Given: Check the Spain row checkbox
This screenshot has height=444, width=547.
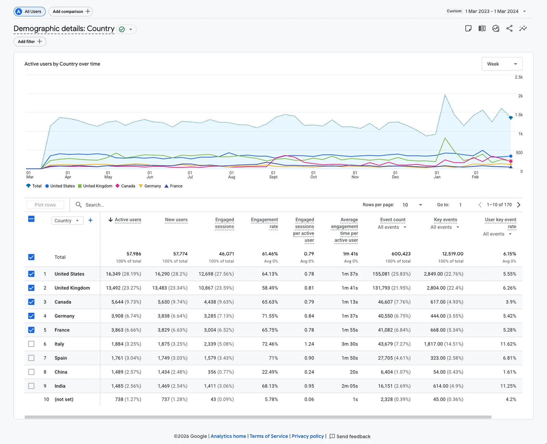Looking at the screenshot, I should 31,358.
